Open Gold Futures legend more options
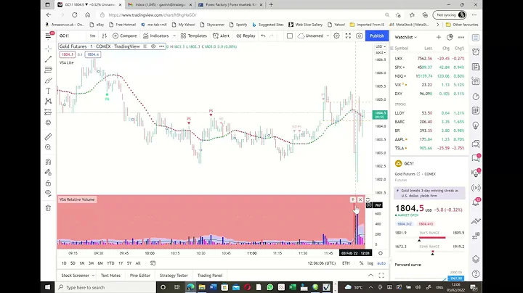The height and width of the screenshot is (293, 523). (x=162, y=46)
